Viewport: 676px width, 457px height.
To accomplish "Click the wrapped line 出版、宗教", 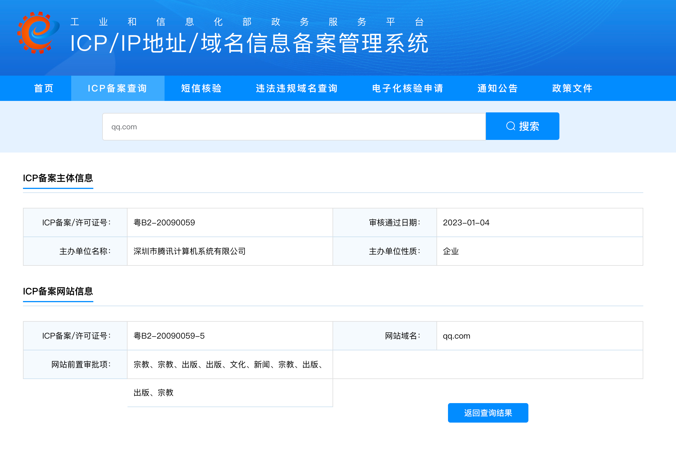I will point(153,392).
